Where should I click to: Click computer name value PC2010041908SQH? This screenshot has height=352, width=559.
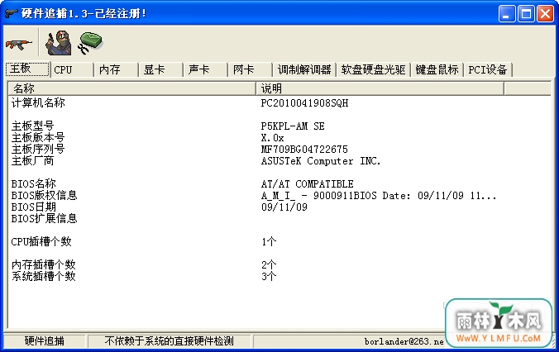304,103
